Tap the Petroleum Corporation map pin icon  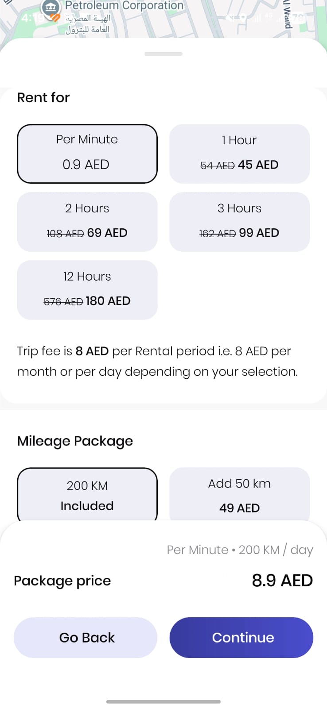[51, 8]
